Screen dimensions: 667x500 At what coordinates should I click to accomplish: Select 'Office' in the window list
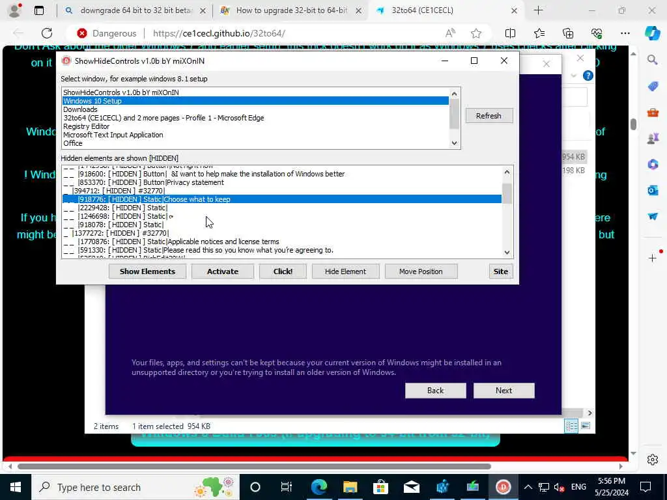[x=255, y=143]
